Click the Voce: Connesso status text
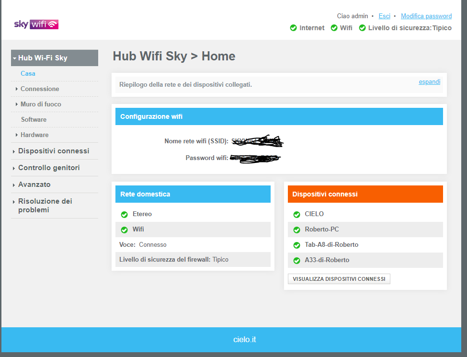Image resolution: width=467 pixels, height=357 pixels. tap(143, 245)
